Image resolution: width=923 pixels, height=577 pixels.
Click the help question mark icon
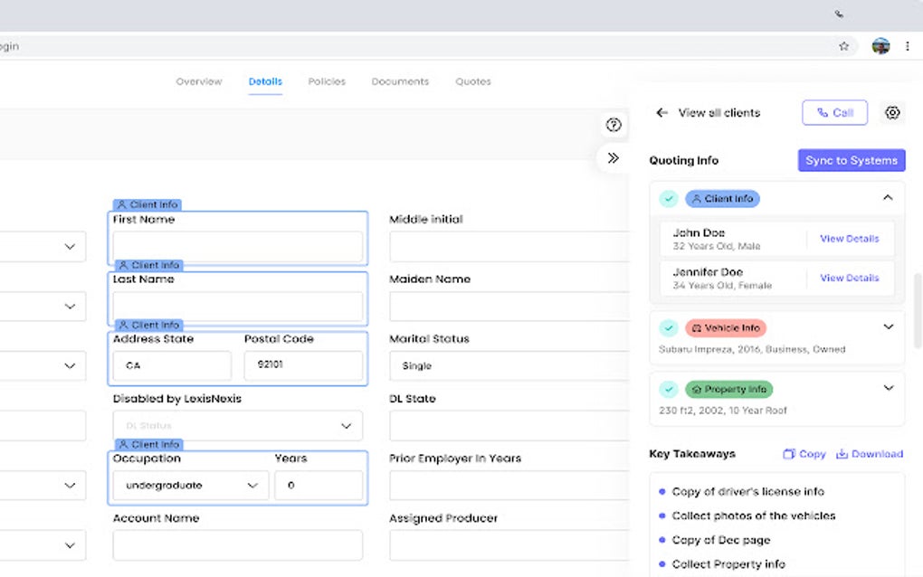(614, 125)
